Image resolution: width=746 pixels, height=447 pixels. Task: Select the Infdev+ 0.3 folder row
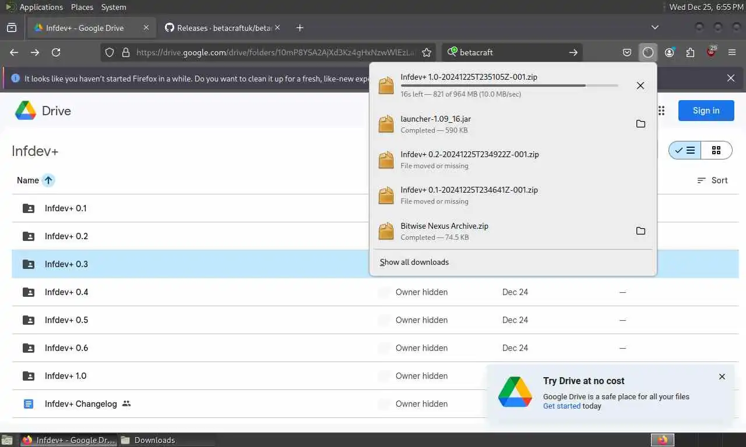375,264
